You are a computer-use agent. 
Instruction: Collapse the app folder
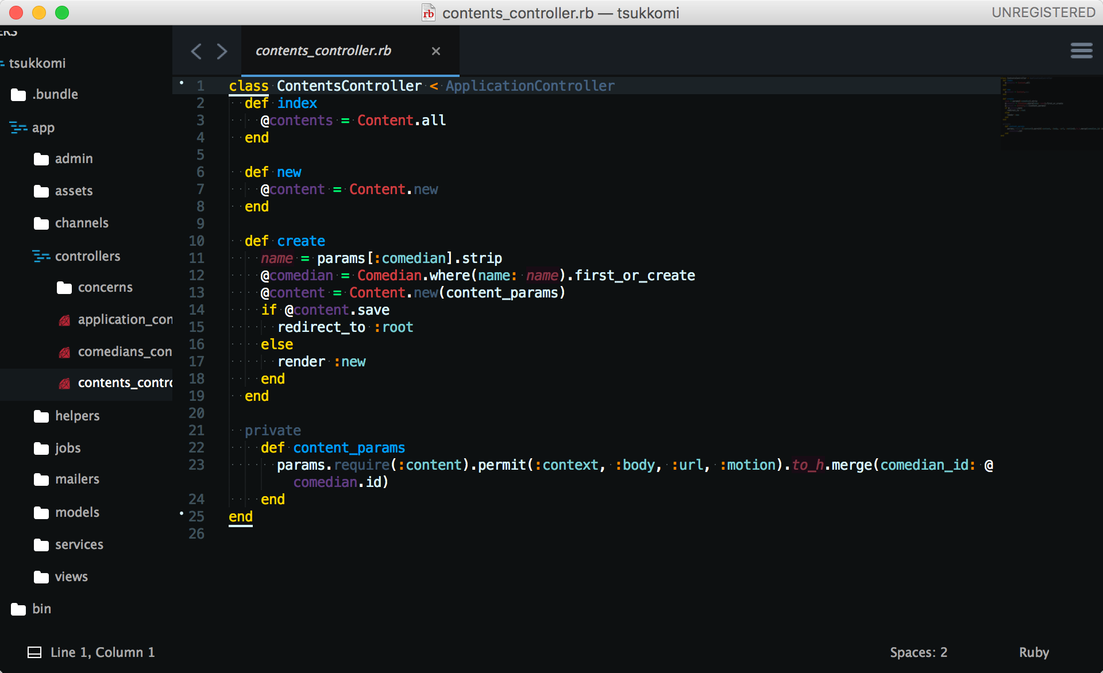pos(17,127)
